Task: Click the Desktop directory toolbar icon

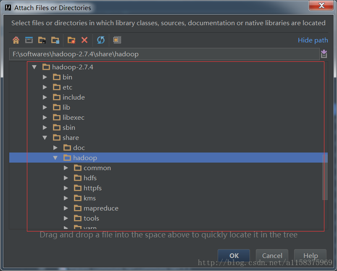Action: click(29, 40)
